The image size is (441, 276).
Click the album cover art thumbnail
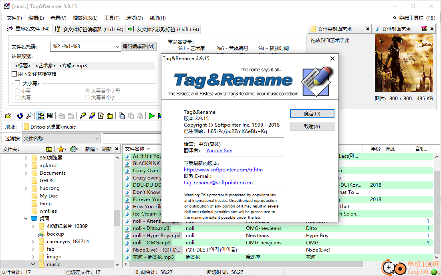(x=404, y=63)
